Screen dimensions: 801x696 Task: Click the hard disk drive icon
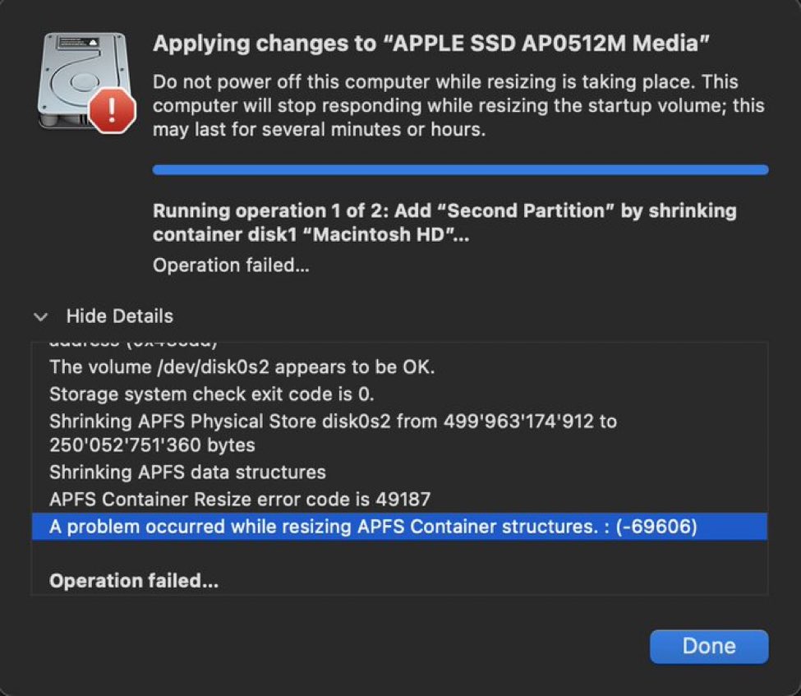pos(76,78)
